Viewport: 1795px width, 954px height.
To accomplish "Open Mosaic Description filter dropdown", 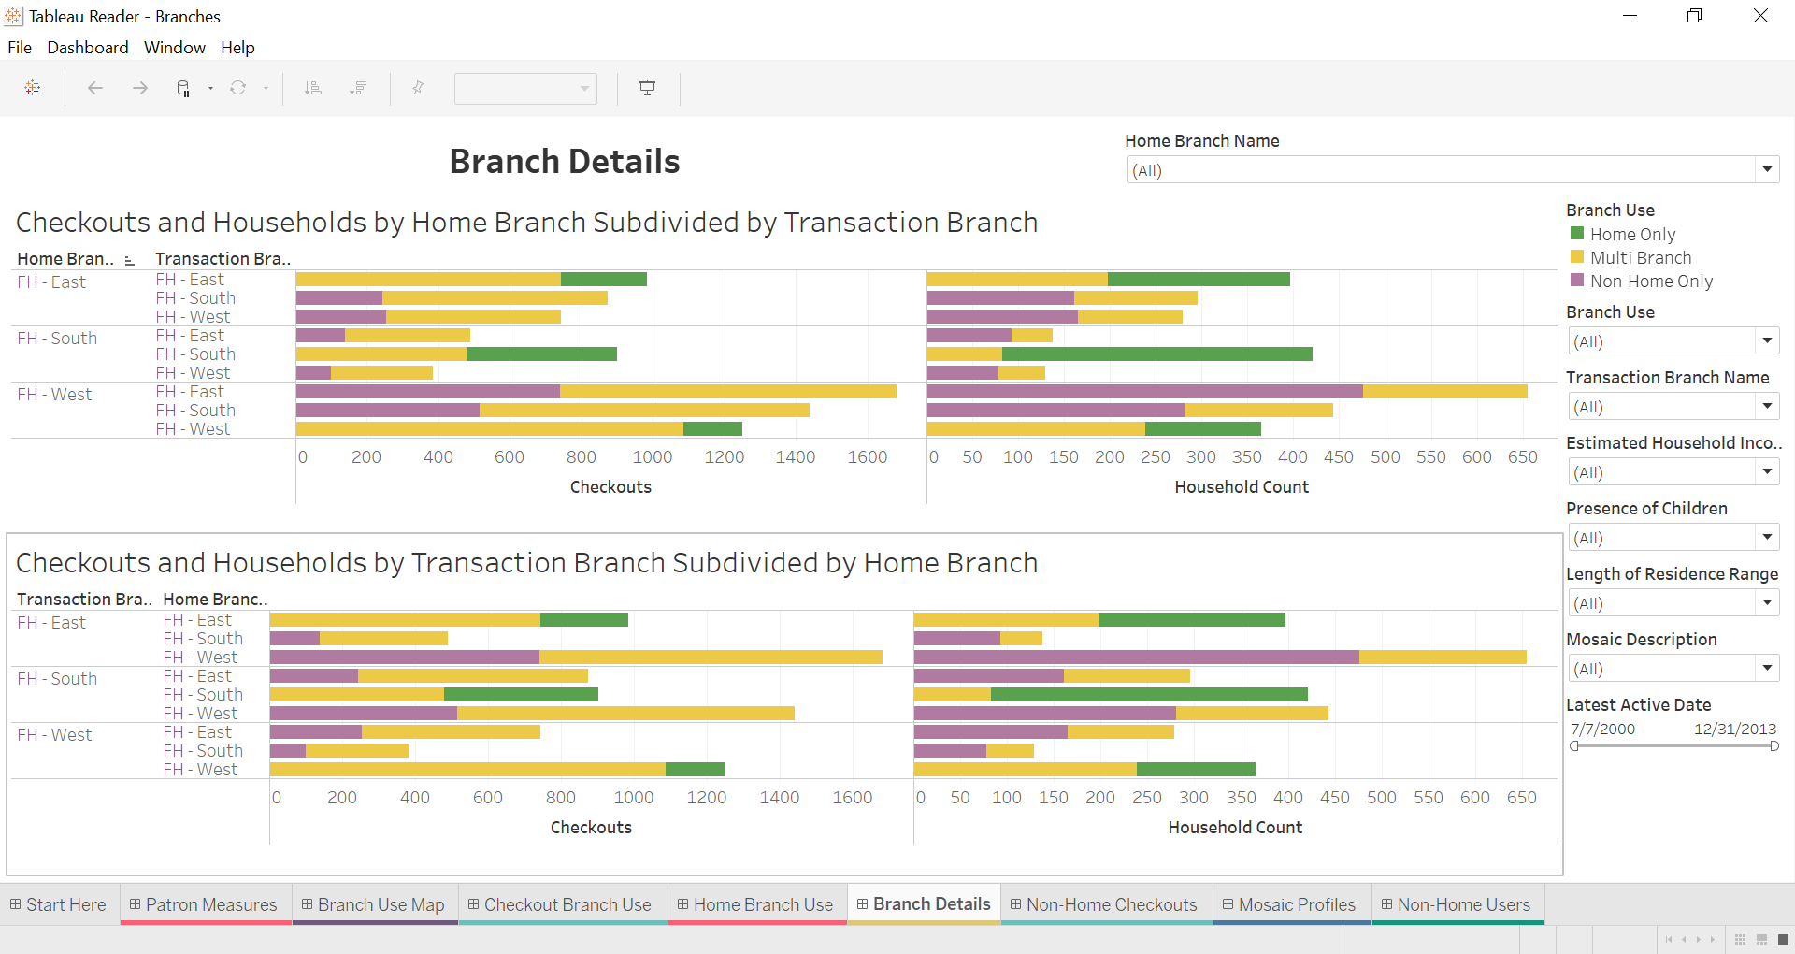I will pos(1767,668).
